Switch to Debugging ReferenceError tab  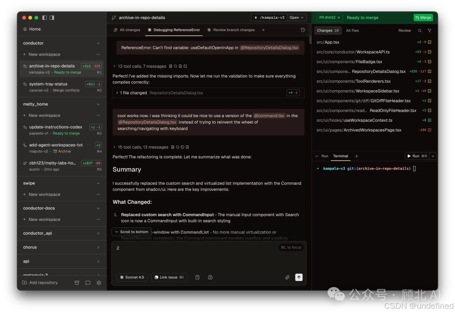(174, 30)
